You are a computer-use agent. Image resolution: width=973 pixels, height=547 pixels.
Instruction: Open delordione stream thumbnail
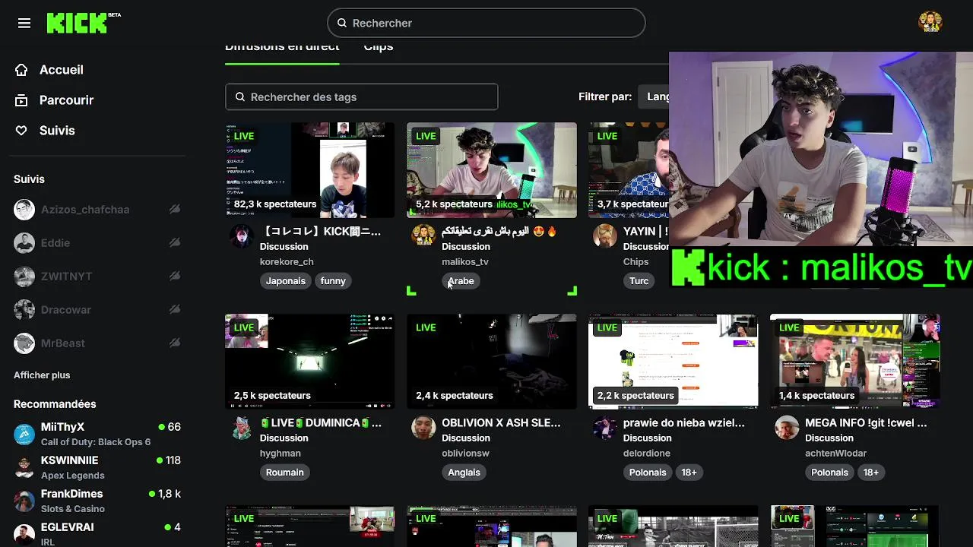pyautogui.click(x=673, y=362)
